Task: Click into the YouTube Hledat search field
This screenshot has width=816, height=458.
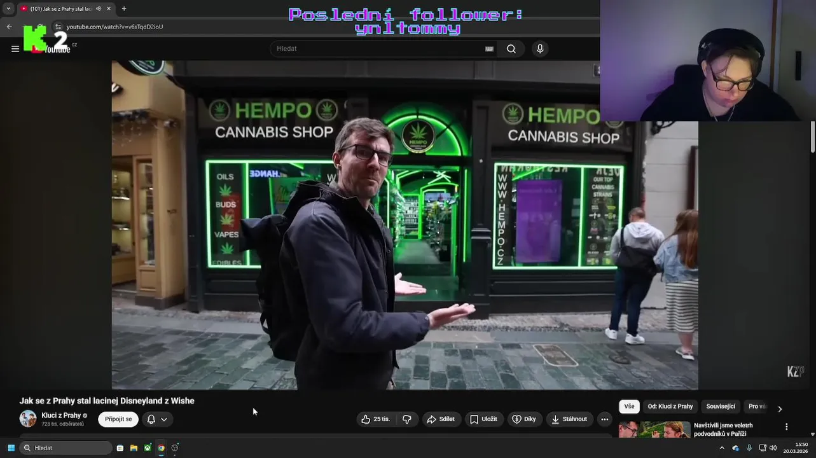Action: [x=378, y=49]
